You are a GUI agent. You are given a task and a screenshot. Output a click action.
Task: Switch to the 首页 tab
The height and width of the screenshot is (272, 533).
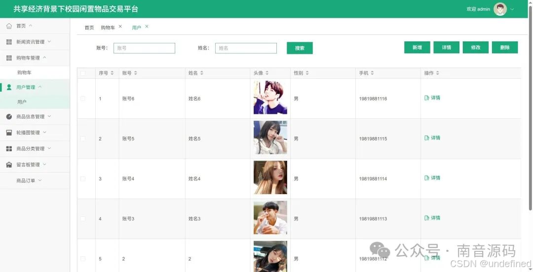[x=89, y=28]
